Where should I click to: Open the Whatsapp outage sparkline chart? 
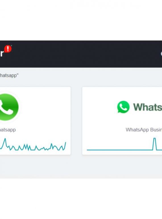(33, 144)
